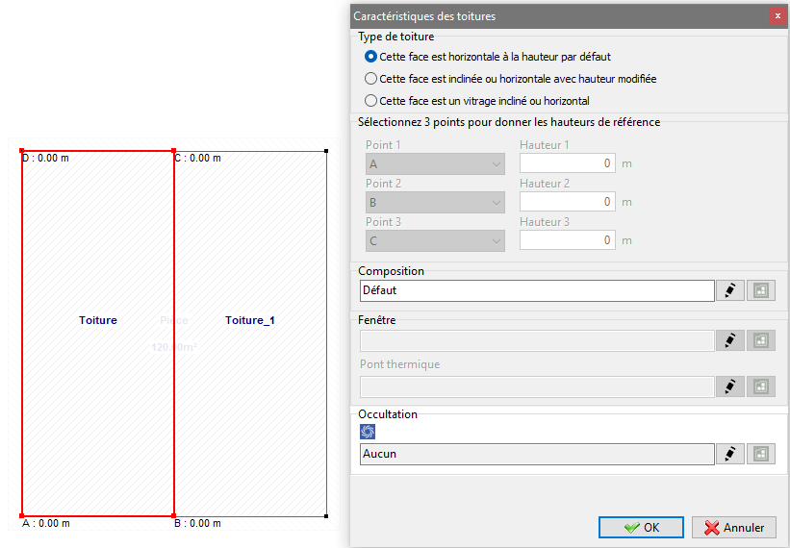Screen dimensions: 790x548
Task: Click the Annuler cancel button
Action: [734, 528]
